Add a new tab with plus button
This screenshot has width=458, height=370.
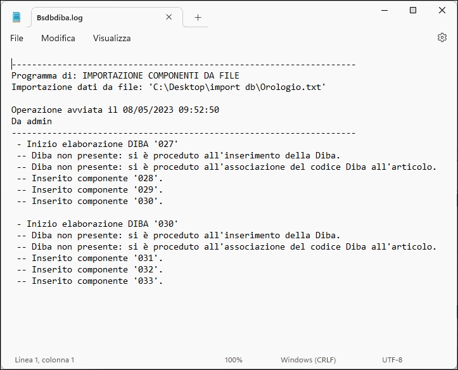click(x=198, y=17)
